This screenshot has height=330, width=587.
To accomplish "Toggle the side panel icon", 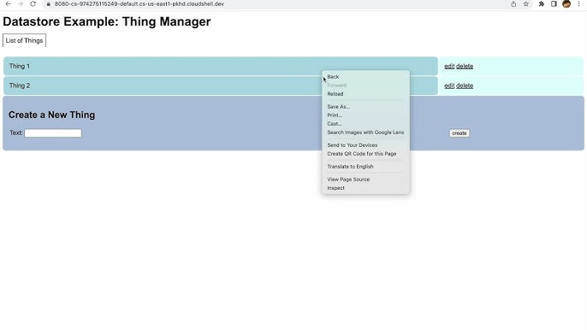I will coord(554,3).
